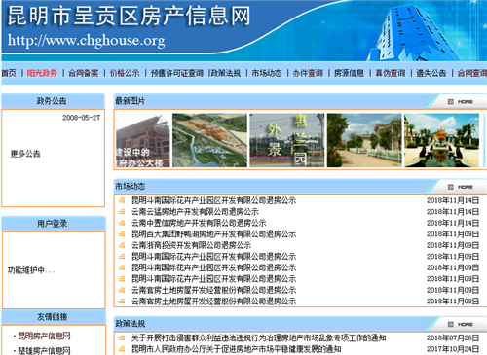Open the 首页 home menu item
The width and height of the screenshot is (487, 355).
tap(9, 73)
